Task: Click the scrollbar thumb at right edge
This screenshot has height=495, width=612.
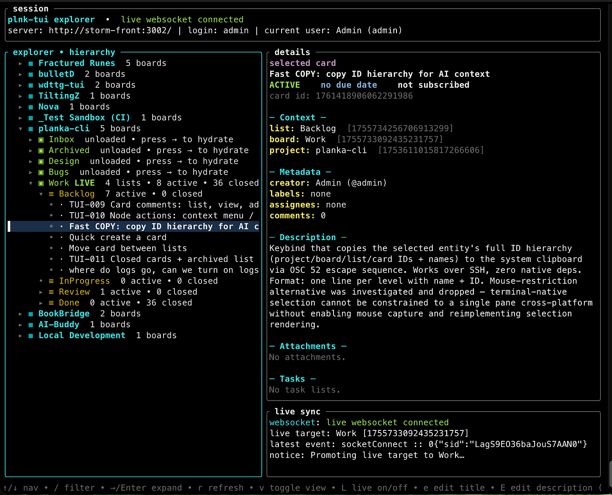Action: (610, 474)
